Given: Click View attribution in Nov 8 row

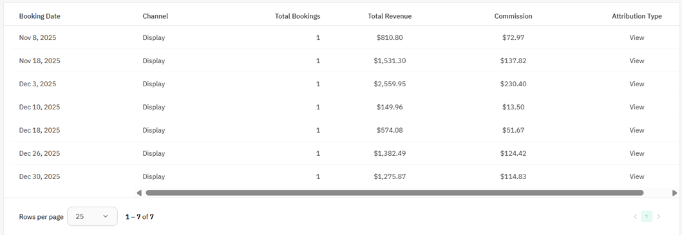Looking at the screenshot, I should click(637, 37).
